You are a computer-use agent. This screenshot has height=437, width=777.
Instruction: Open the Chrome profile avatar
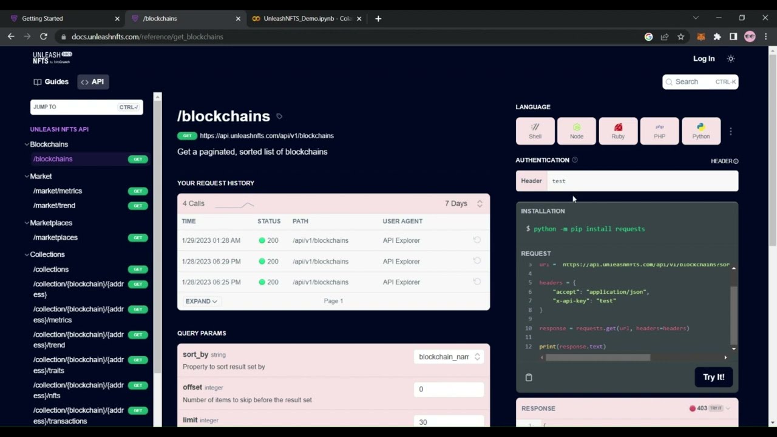tap(750, 37)
